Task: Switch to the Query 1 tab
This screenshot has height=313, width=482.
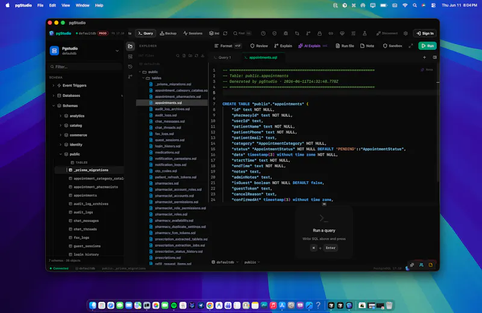Action: pyautogui.click(x=222, y=57)
